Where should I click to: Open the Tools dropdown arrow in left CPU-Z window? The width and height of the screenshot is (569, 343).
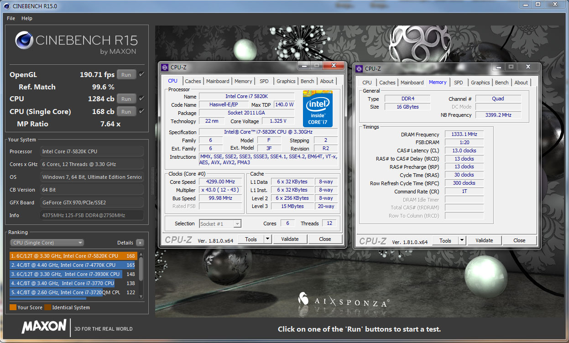pos(267,239)
